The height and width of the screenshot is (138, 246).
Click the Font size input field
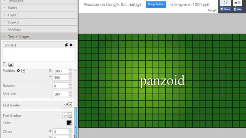click(61, 94)
